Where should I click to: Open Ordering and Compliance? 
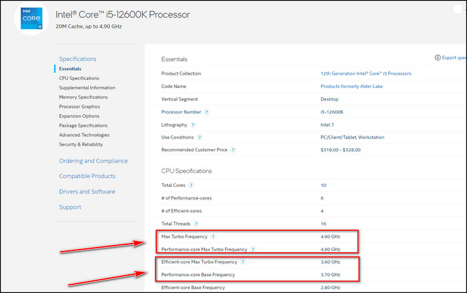point(93,161)
